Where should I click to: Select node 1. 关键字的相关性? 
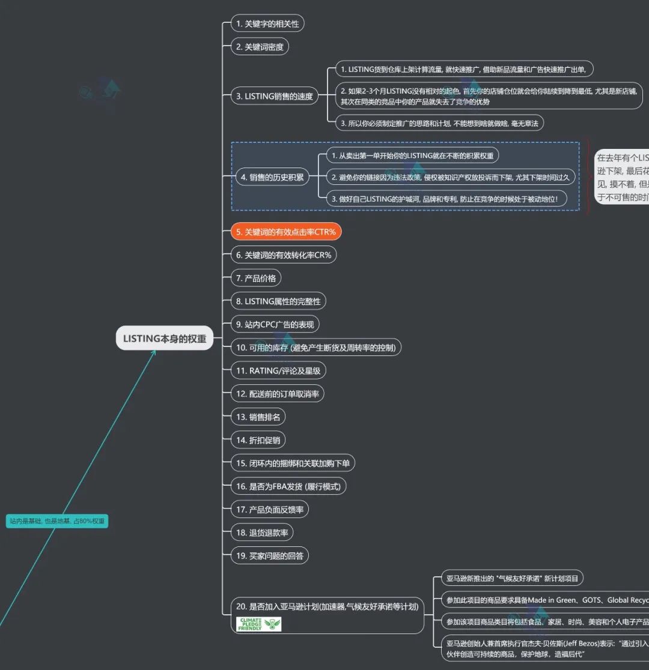coord(267,23)
